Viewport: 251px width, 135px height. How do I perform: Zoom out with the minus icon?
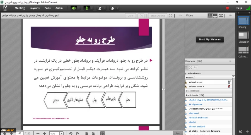[x=38, y=133]
